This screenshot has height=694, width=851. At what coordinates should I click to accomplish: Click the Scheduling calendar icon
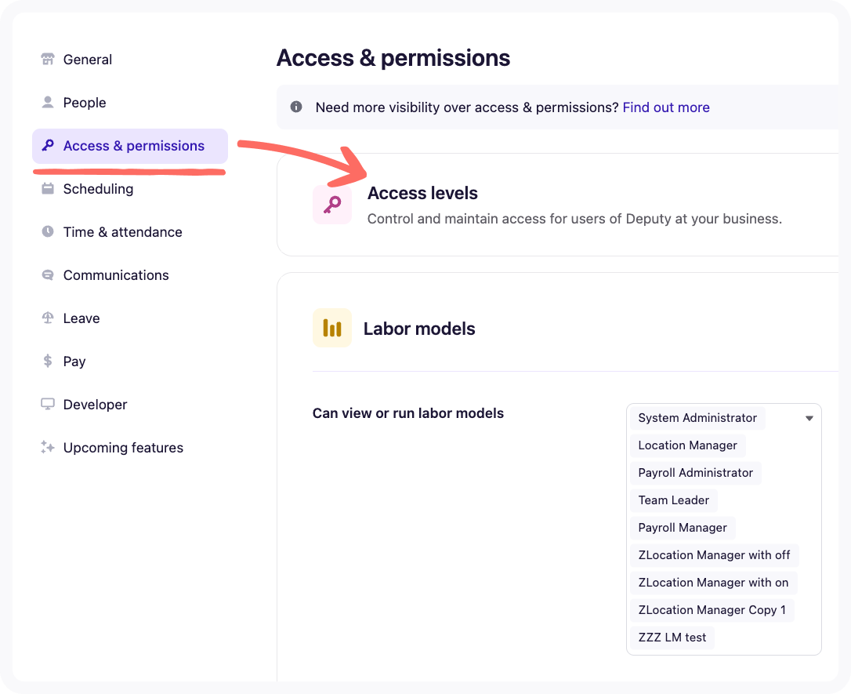pyautogui.click(x=47, y=188)
